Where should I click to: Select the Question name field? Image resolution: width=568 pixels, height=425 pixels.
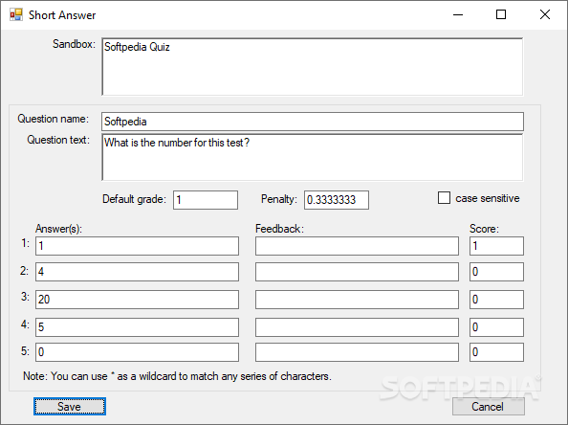click(313, 122)
